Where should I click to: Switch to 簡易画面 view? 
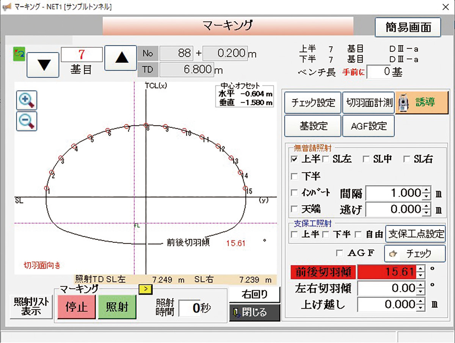click(408, 27)
